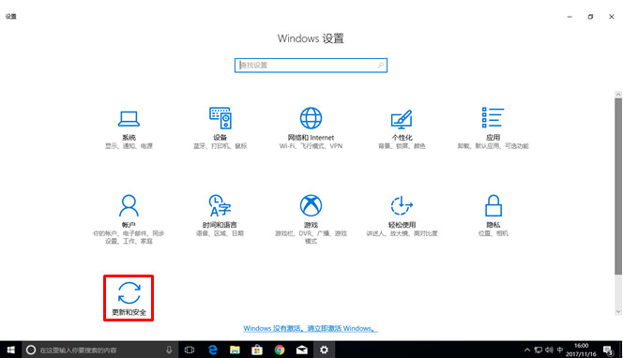Open the taskbar clock and date

click(581, 350)
